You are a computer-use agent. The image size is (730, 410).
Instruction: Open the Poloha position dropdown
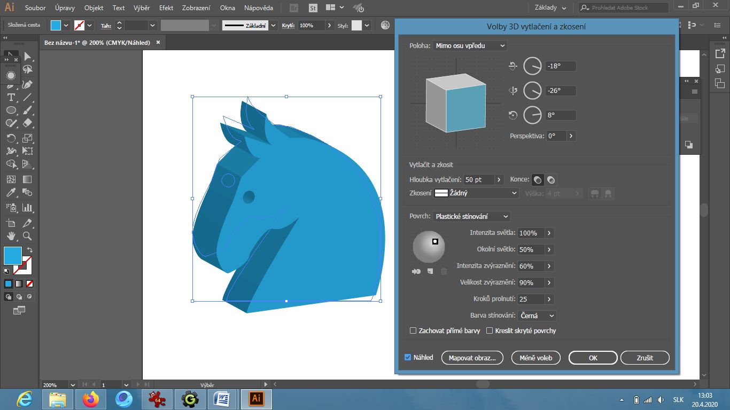pyautogui.click(x=470, y=46)
